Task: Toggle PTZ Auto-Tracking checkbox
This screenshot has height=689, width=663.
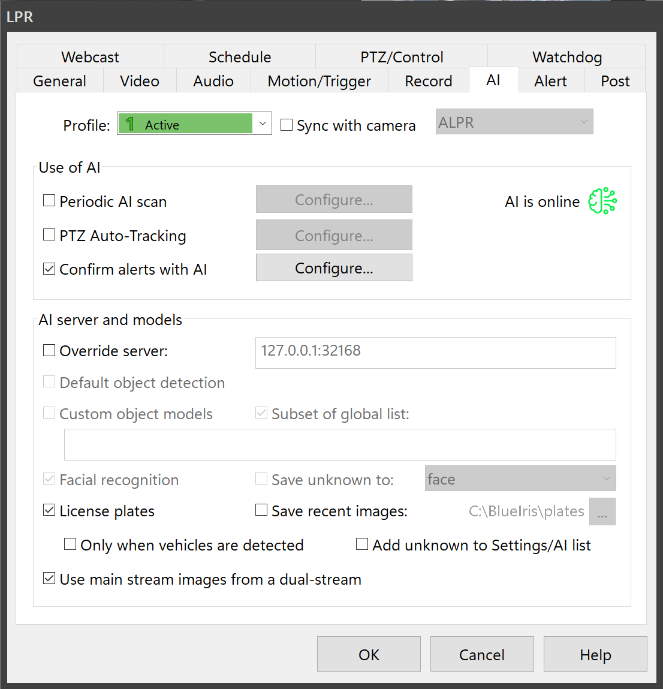Action: click(x=49, y=235)
